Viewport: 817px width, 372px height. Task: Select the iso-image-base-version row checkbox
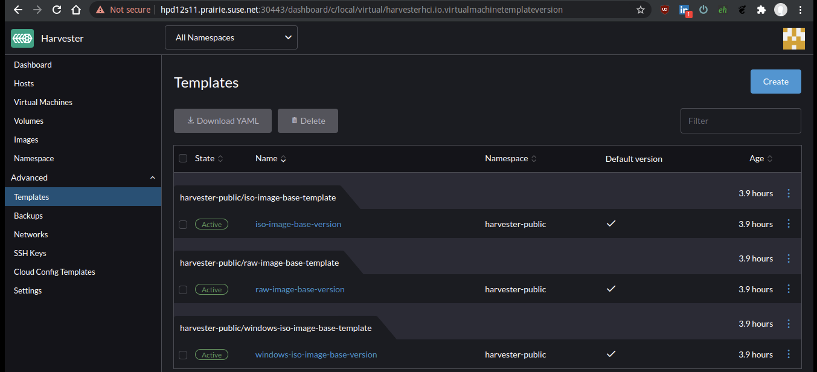(183, 224)
